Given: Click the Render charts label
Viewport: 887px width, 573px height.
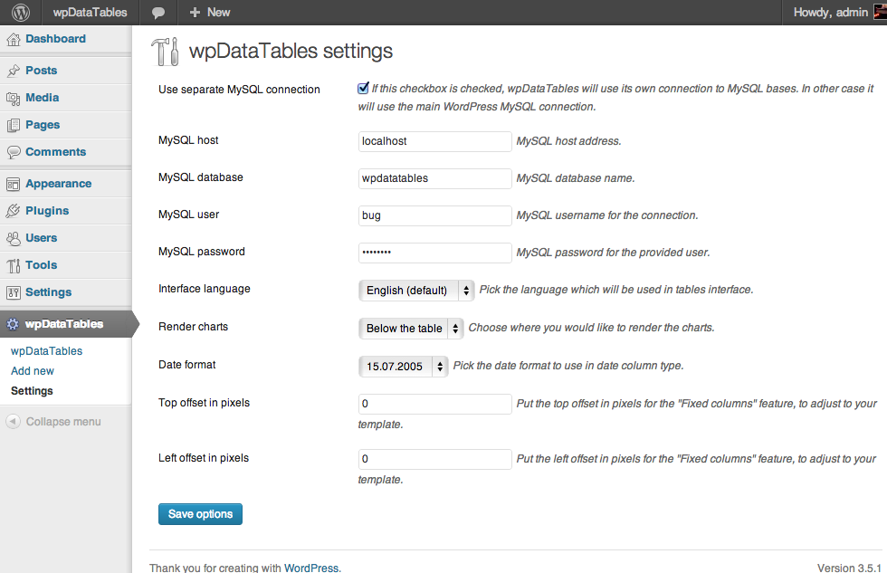Looking at the screenshot, I should [x=193, y=327].
